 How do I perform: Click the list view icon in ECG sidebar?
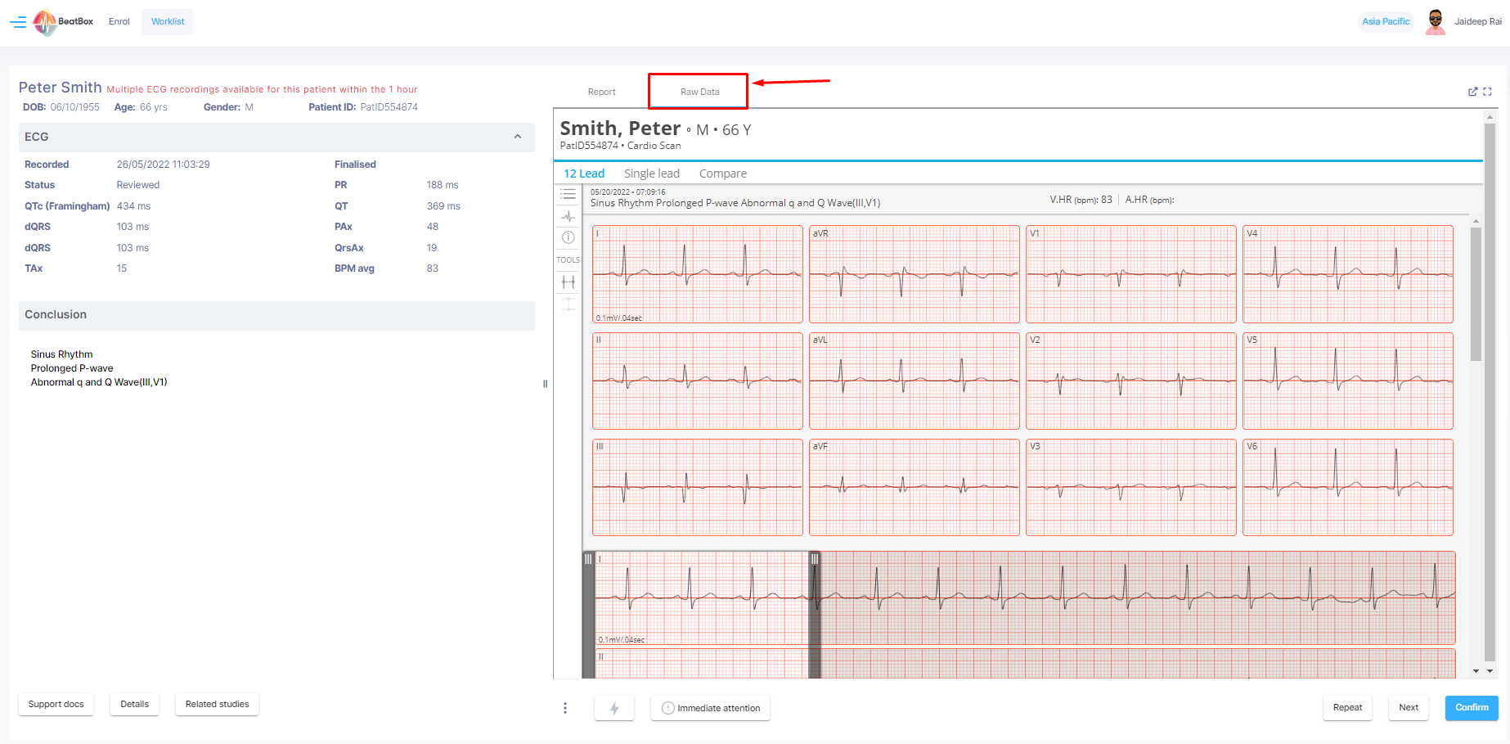pyautogui.click(x=568, y=195)
